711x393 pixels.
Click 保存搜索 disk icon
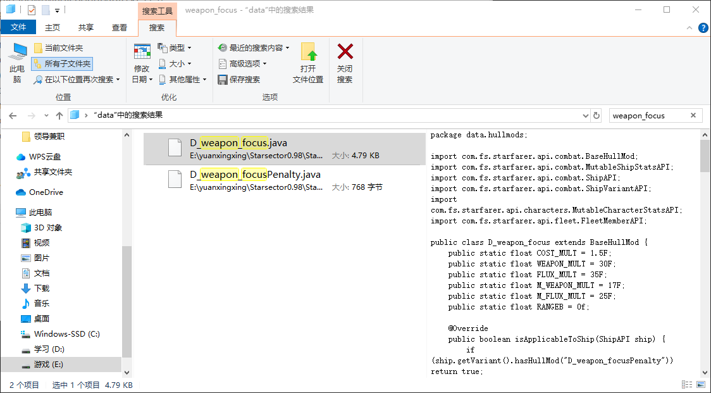(223, 80)
